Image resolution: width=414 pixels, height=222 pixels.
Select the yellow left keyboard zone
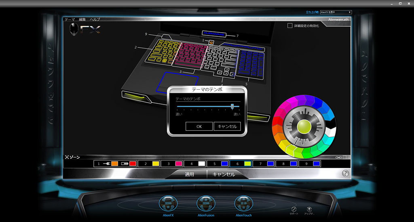(x=163, y=51)
